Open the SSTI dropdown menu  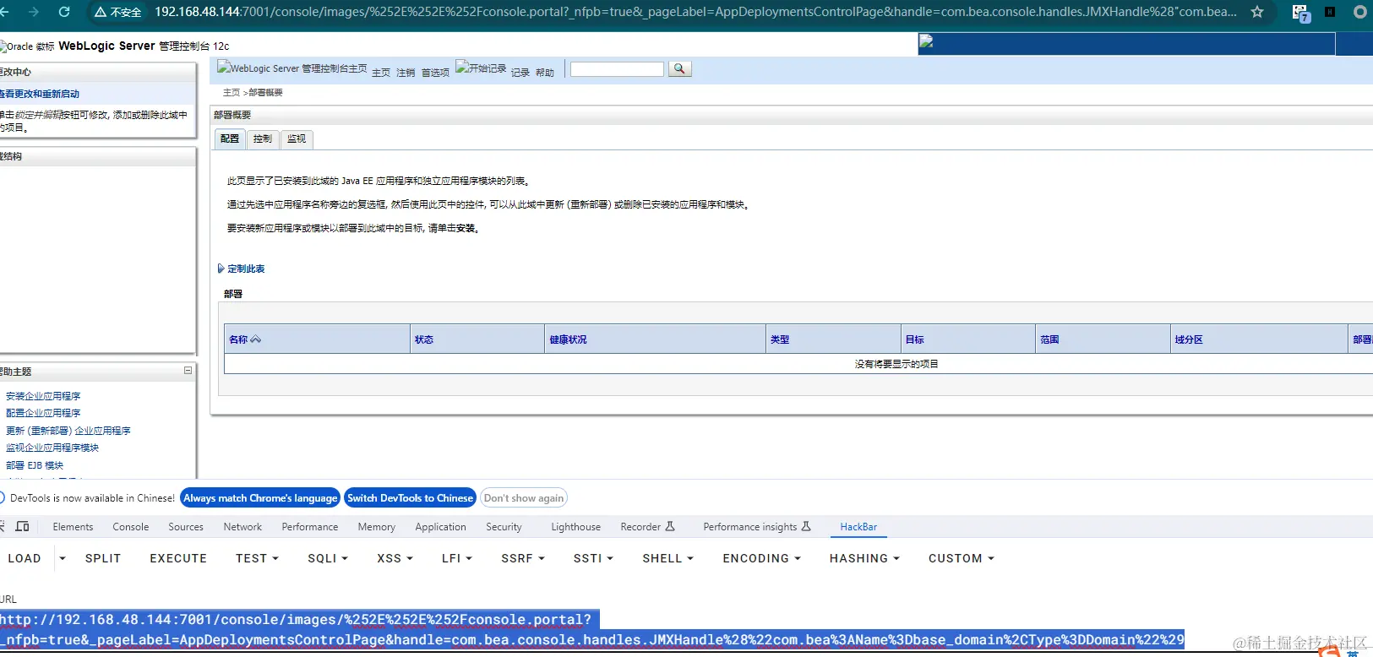pos(593,558)
